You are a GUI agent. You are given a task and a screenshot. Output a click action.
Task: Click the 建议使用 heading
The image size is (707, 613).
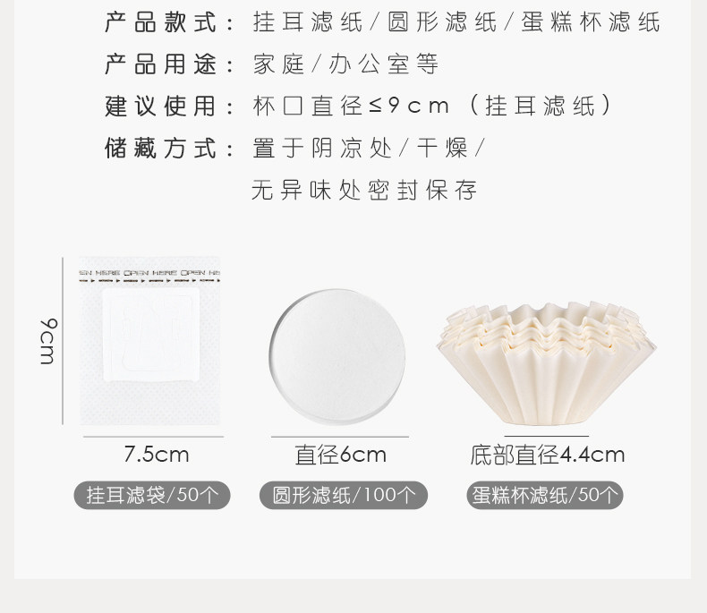point(160,106)
